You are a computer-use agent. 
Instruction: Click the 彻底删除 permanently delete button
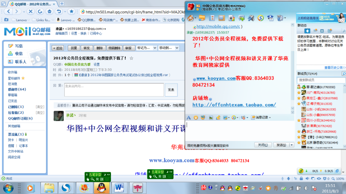pyautogui.click(x=114, y=48)
